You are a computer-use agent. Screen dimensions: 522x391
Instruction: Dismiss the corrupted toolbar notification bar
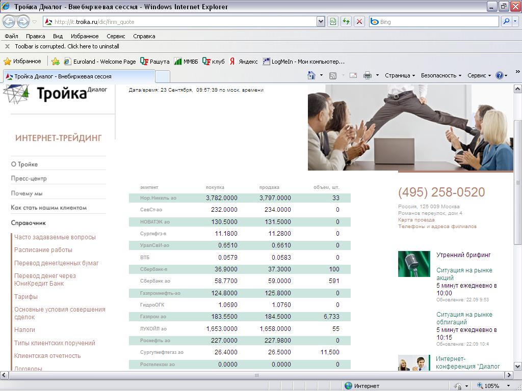(x=7, y=46)
